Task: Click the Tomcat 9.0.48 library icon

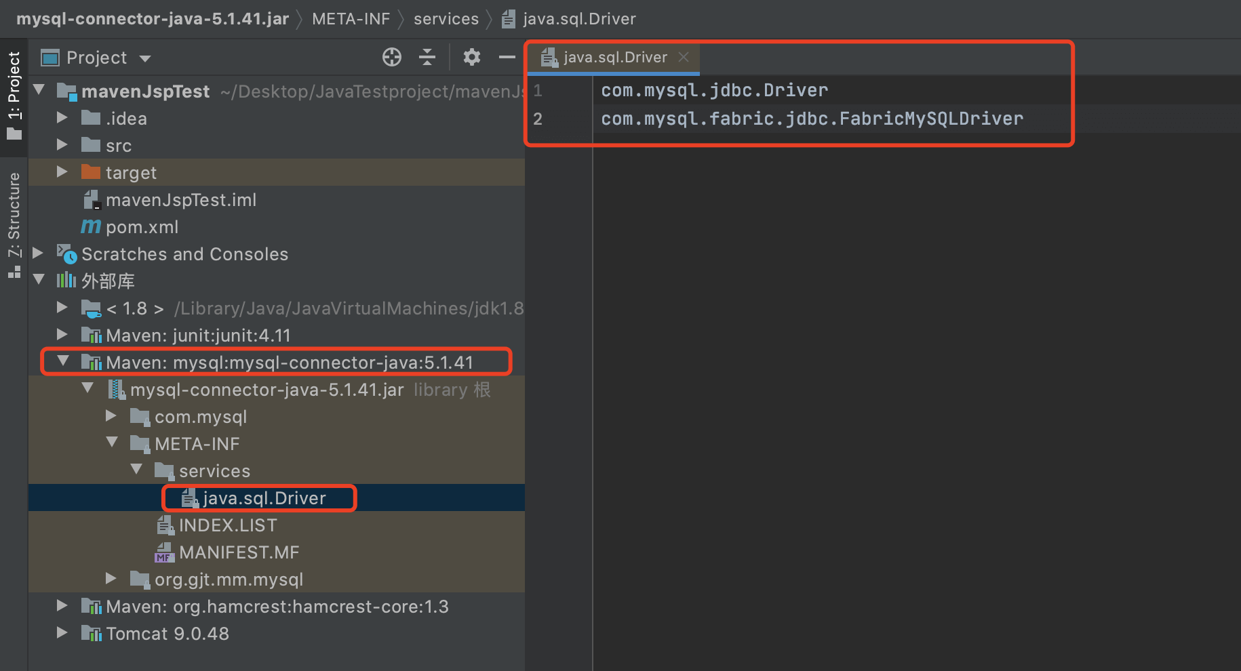Action: (x=91, y=633)
